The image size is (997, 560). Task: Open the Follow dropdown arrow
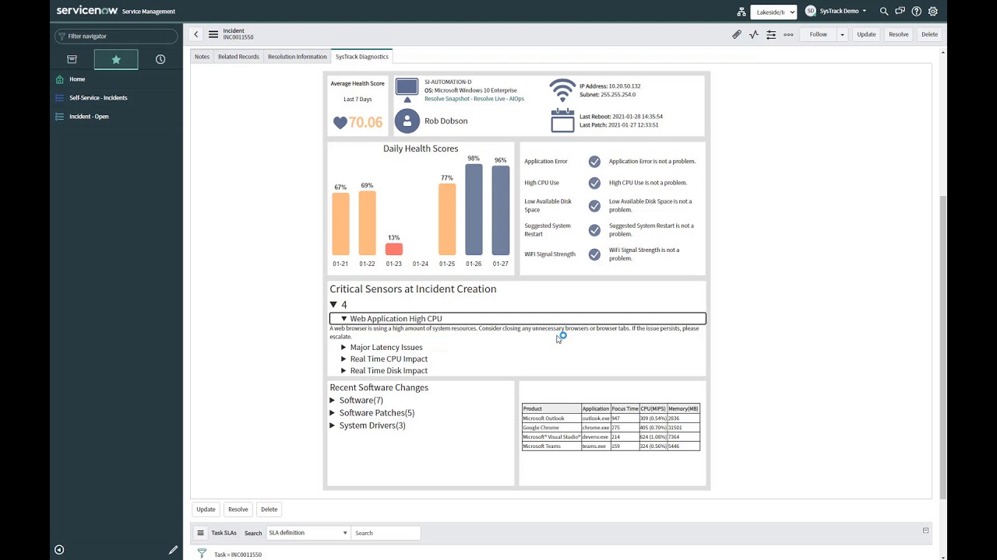pos(842,34)
